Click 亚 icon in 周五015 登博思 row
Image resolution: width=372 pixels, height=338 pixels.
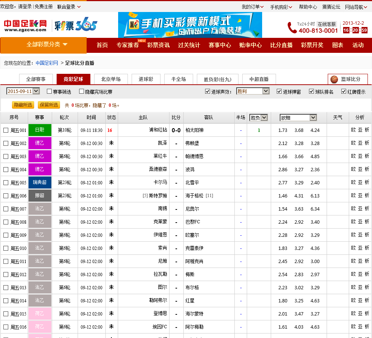tap(360, 314)
